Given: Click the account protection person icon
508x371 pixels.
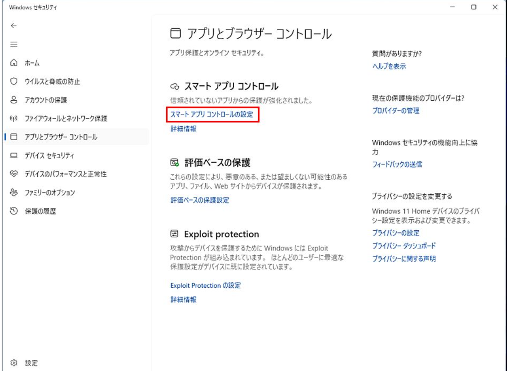Looking at the screenshot, I should 14,100.
